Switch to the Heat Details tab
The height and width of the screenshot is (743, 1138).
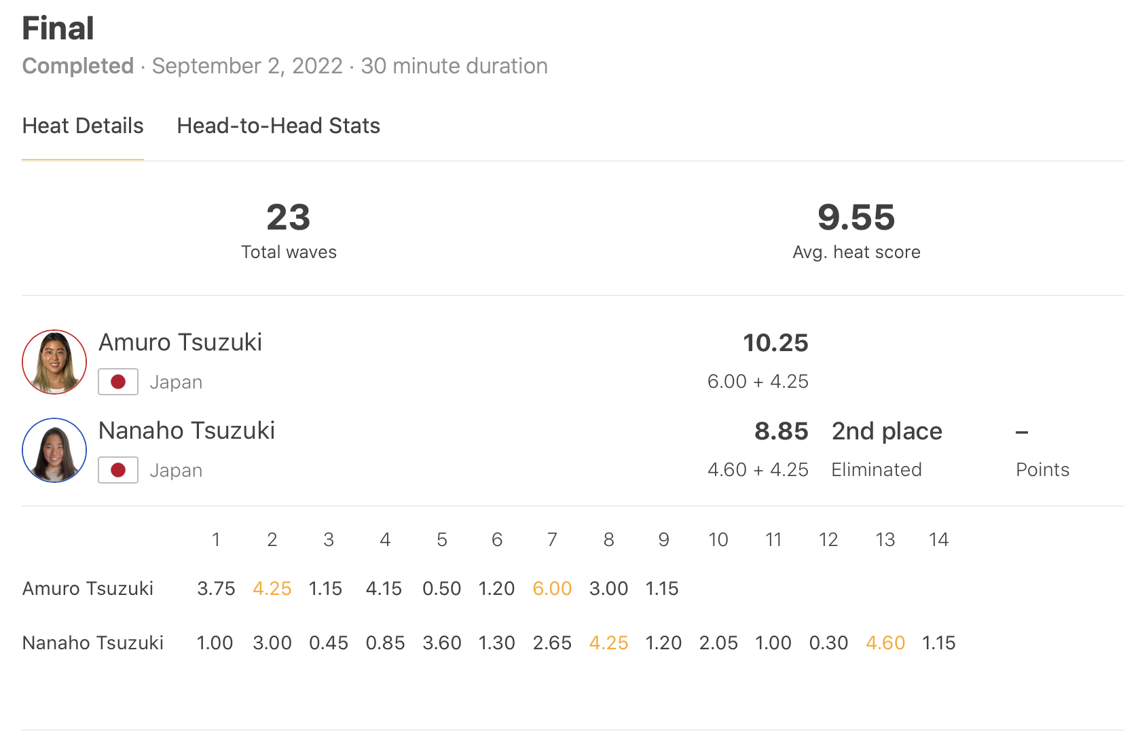coord(83,126)
